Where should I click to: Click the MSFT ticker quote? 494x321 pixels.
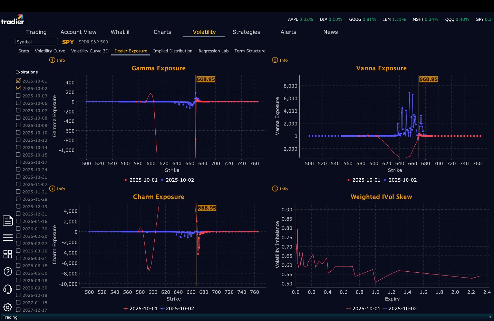pyautogui.click(x=425, y=20)
